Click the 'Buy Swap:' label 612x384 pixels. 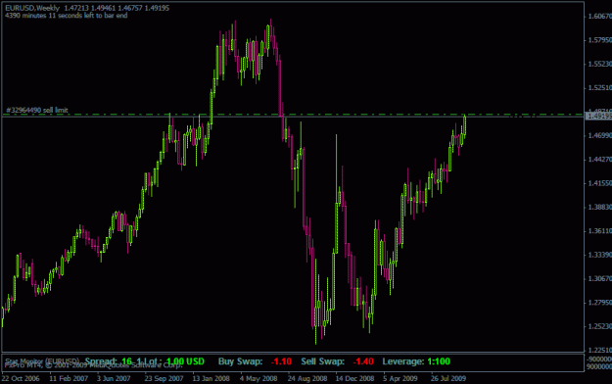[241, 361]
